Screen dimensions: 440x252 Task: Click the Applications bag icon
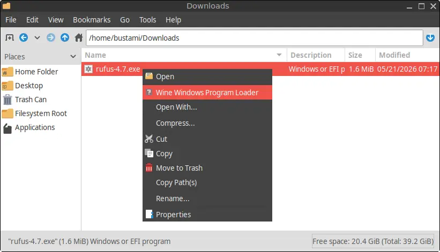(x=8, y=128)
